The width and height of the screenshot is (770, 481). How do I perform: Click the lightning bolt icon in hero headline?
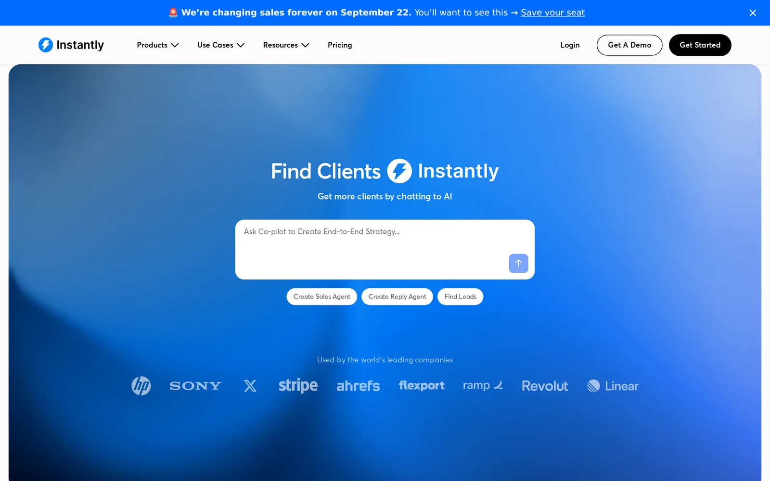399,171
